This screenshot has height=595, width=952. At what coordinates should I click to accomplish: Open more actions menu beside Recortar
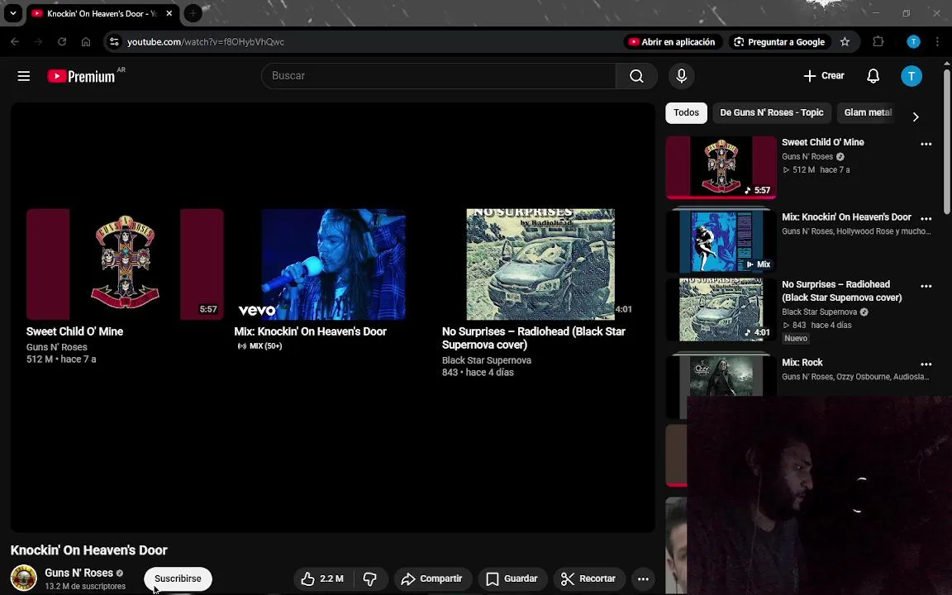point(643,578)
